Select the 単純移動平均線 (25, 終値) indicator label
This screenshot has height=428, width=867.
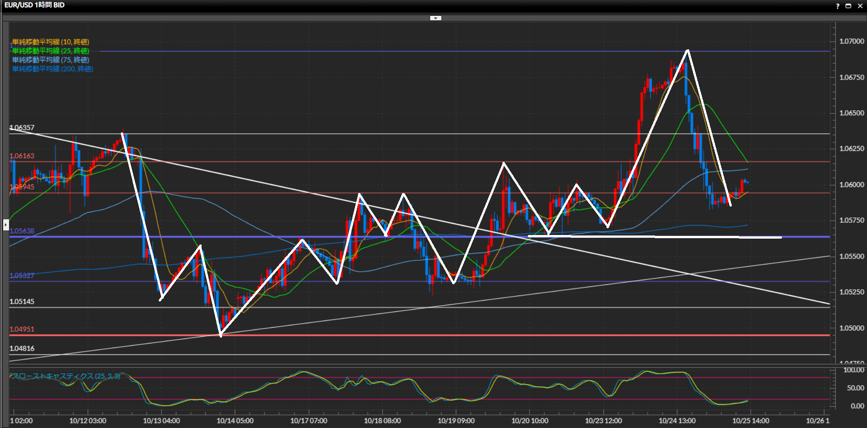click(51, 51)
